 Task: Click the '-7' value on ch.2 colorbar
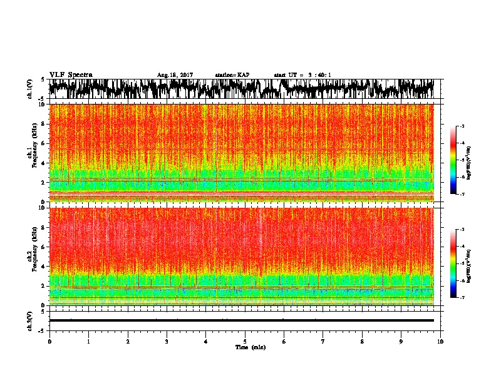click(x=462, y=297)
